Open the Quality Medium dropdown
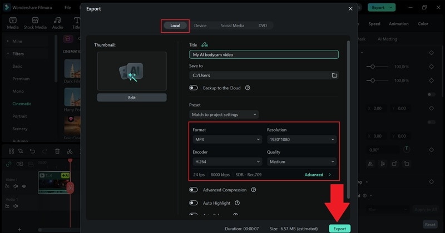This screenshot has height=233, width=445. (x=301, y=161)
